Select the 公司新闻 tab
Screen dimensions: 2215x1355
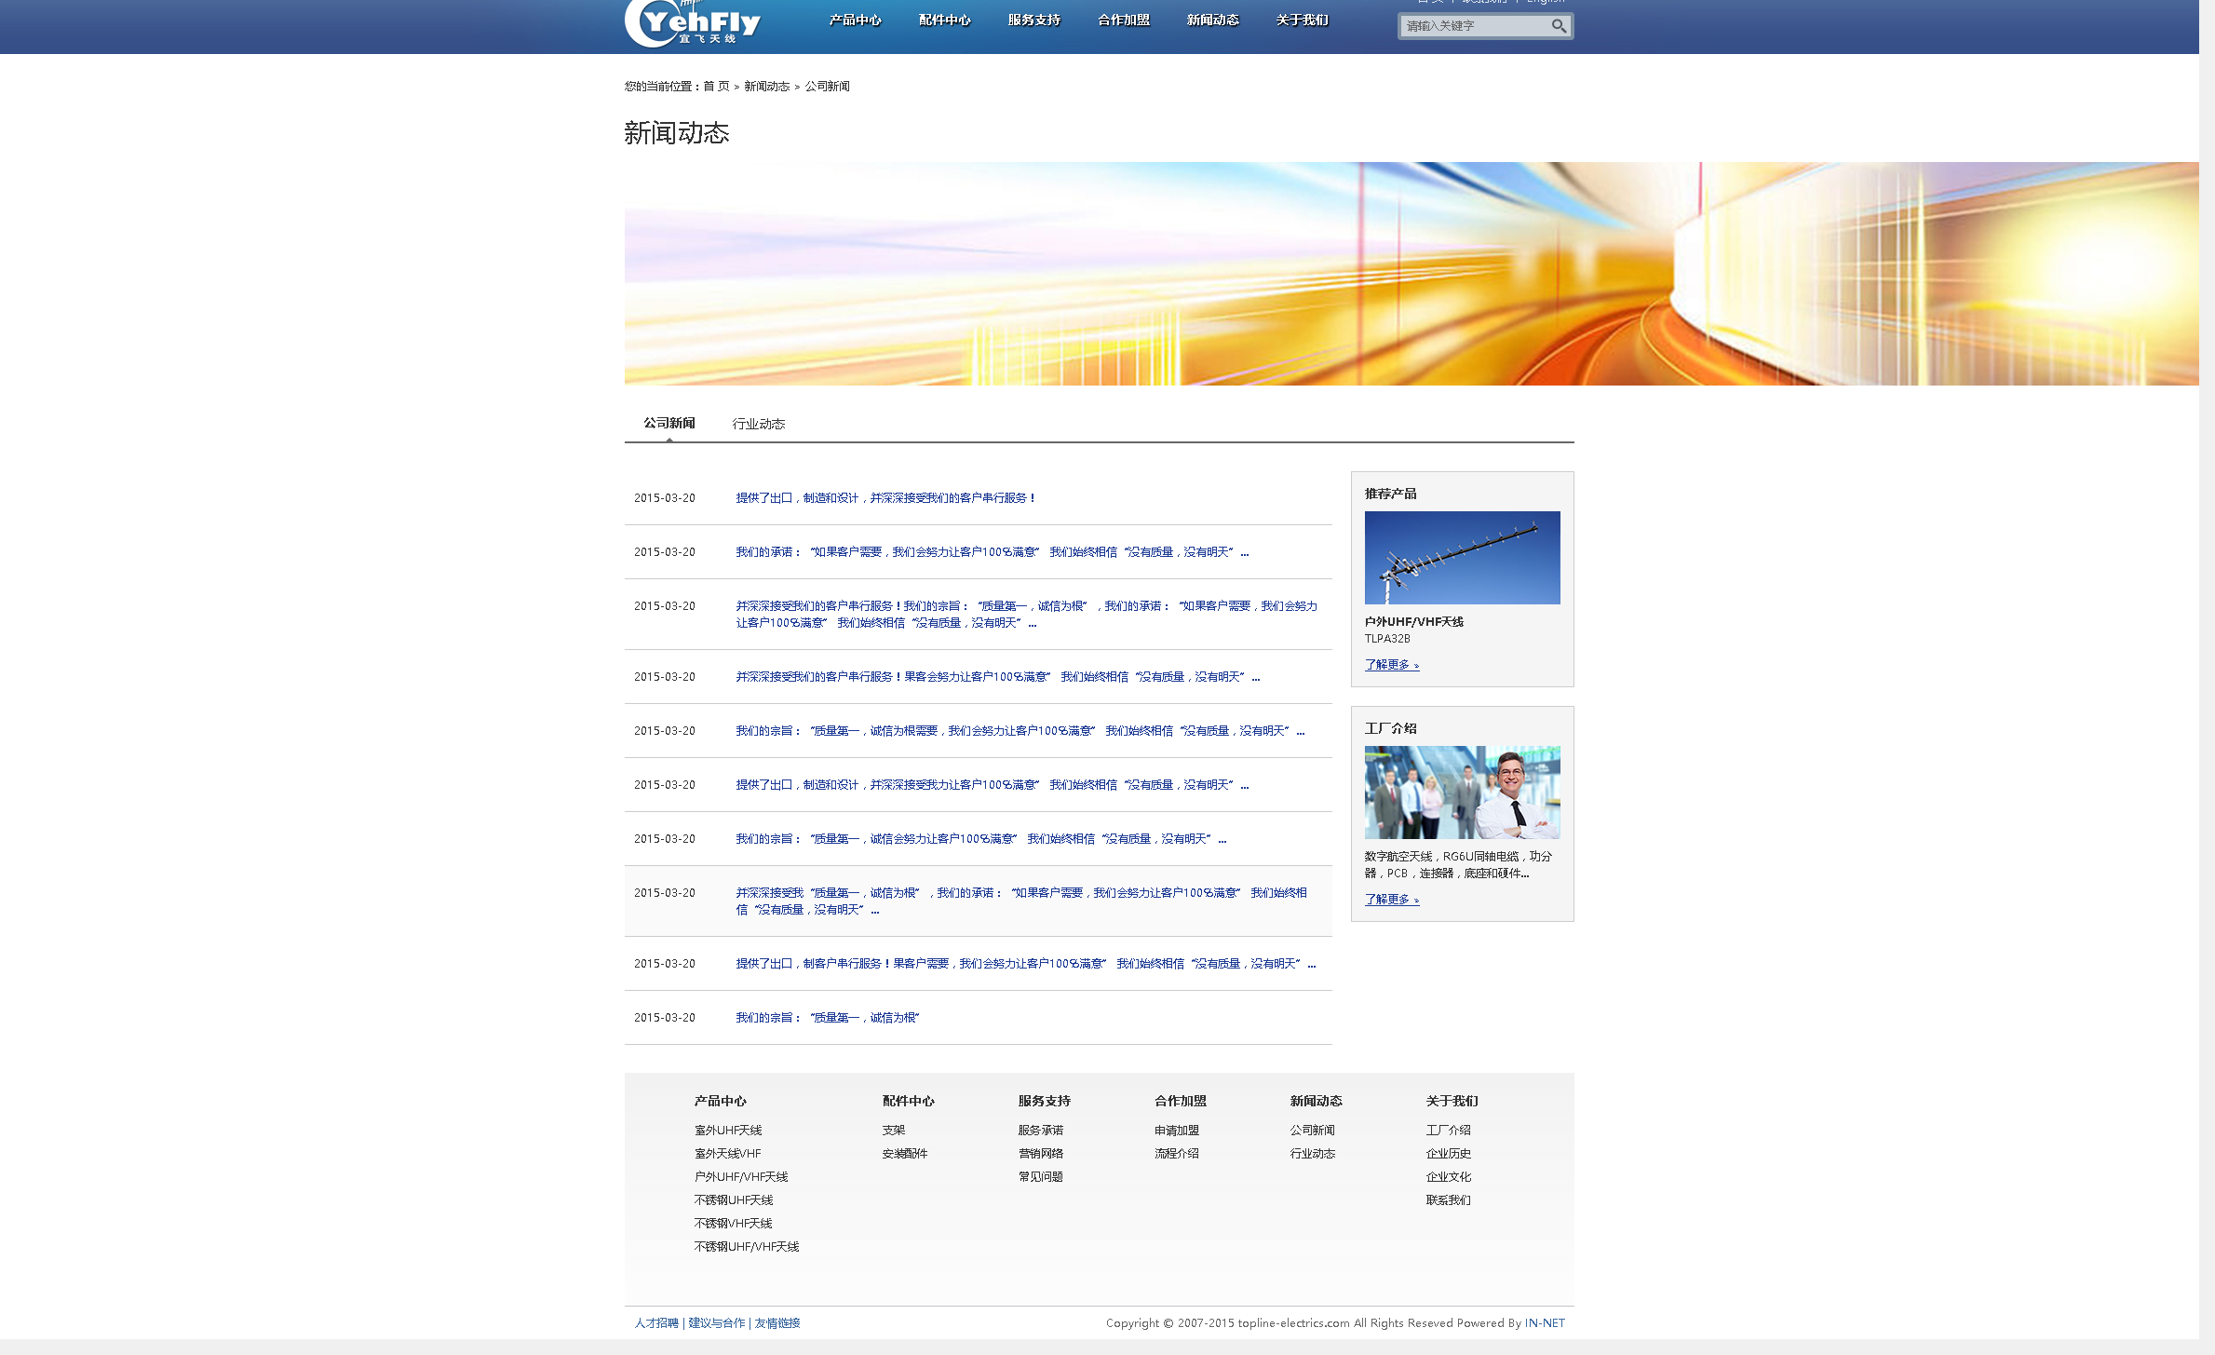click(669, 423)
